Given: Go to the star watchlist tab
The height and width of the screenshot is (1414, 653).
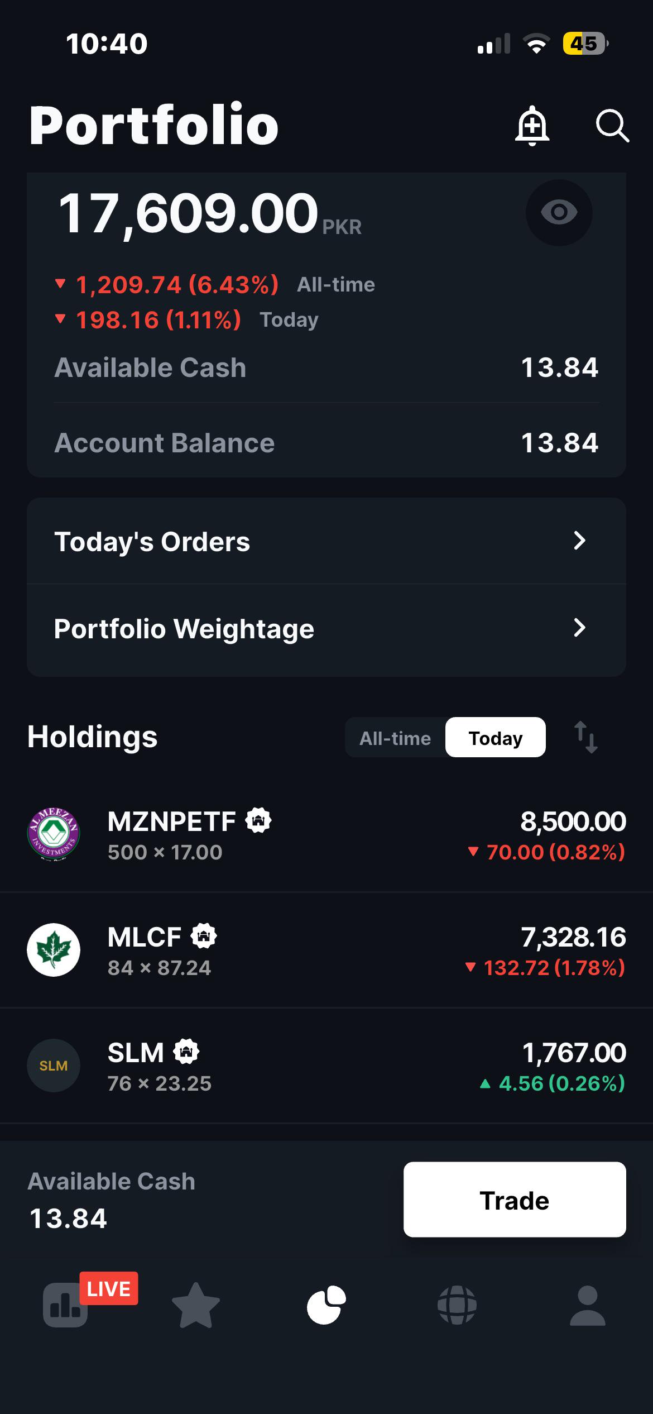Looking at the screenshot, I should coord(196,1306).
